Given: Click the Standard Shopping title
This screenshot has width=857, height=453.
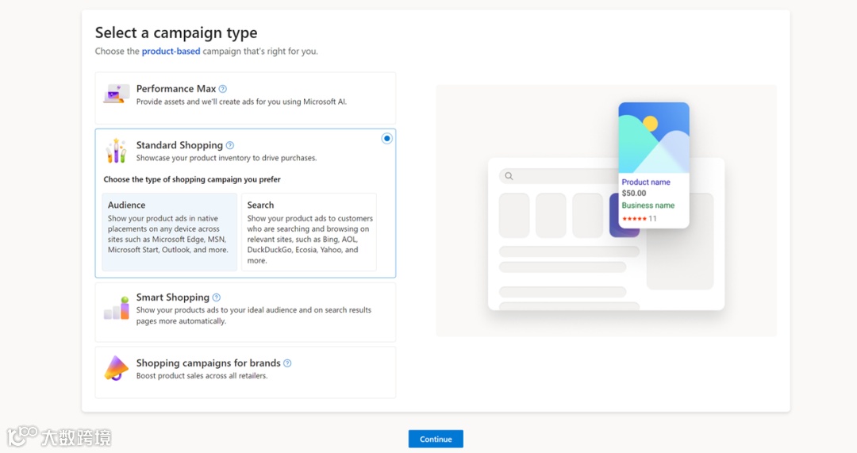Looking at the screenshot, I should pyautogui.click(x=179, y=145).
